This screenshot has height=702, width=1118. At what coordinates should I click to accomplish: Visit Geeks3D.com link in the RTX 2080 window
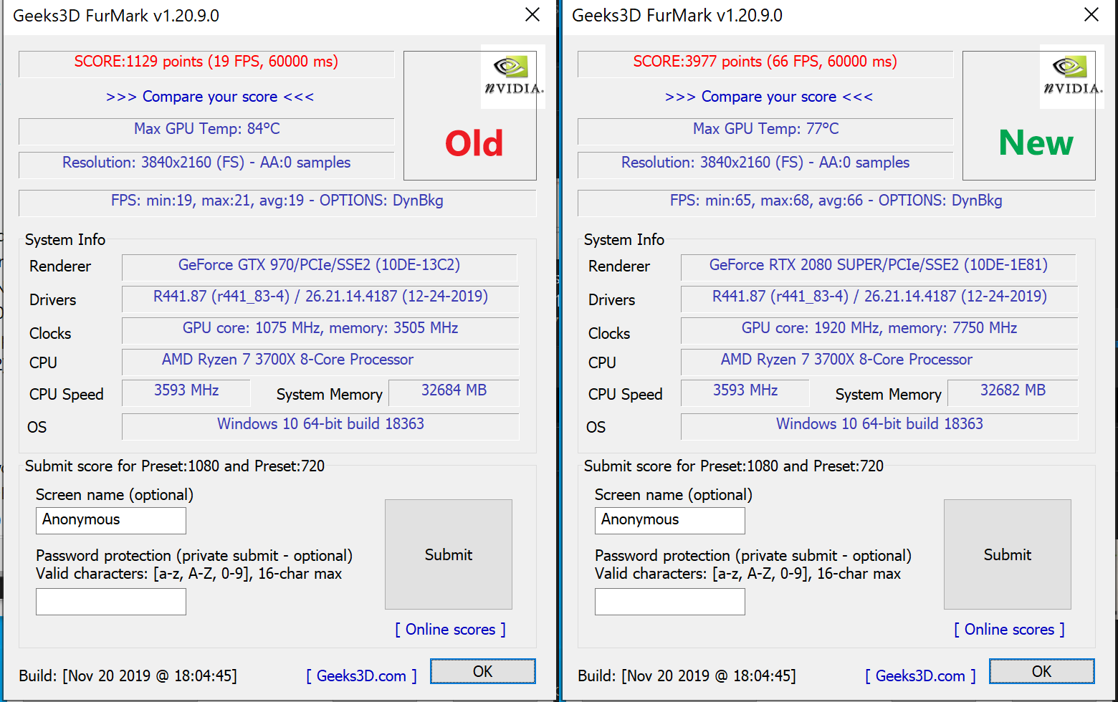[x=920, y=676]
